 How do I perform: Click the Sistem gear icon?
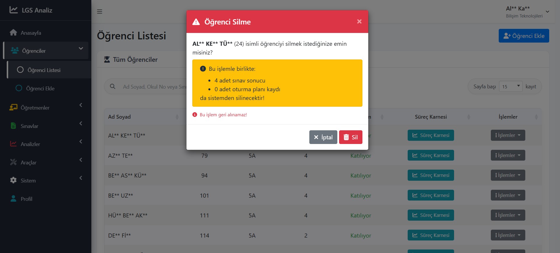pyautogui.click(x=13, y=180)
